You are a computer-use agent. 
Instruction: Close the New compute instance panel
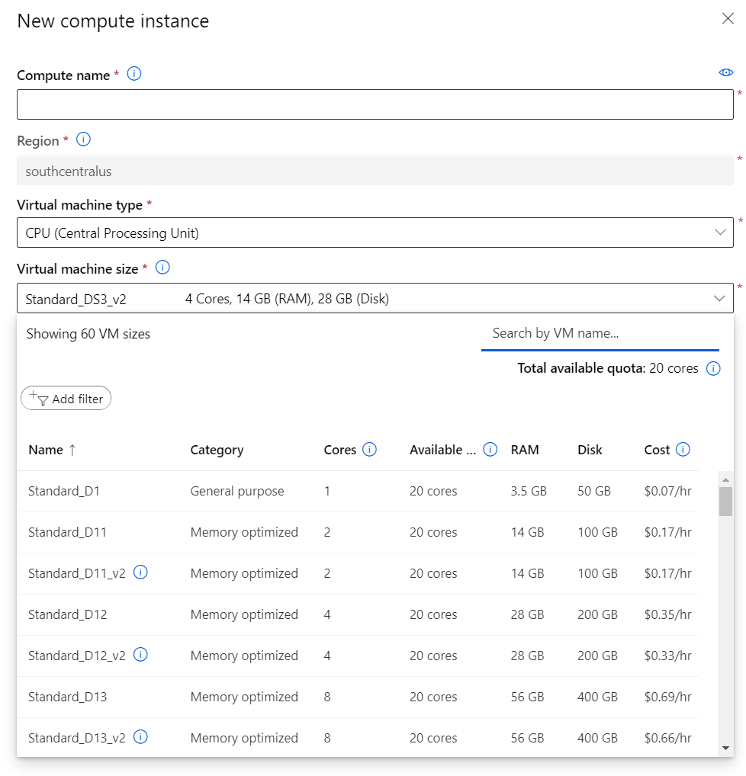pos(728,18)
